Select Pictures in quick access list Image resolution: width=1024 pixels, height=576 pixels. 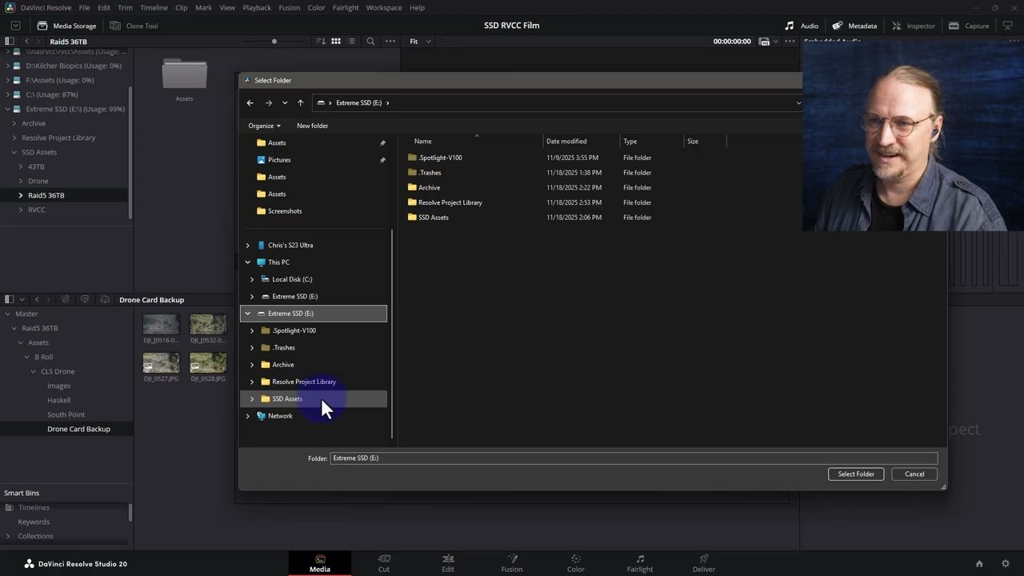tap(279, 160)
